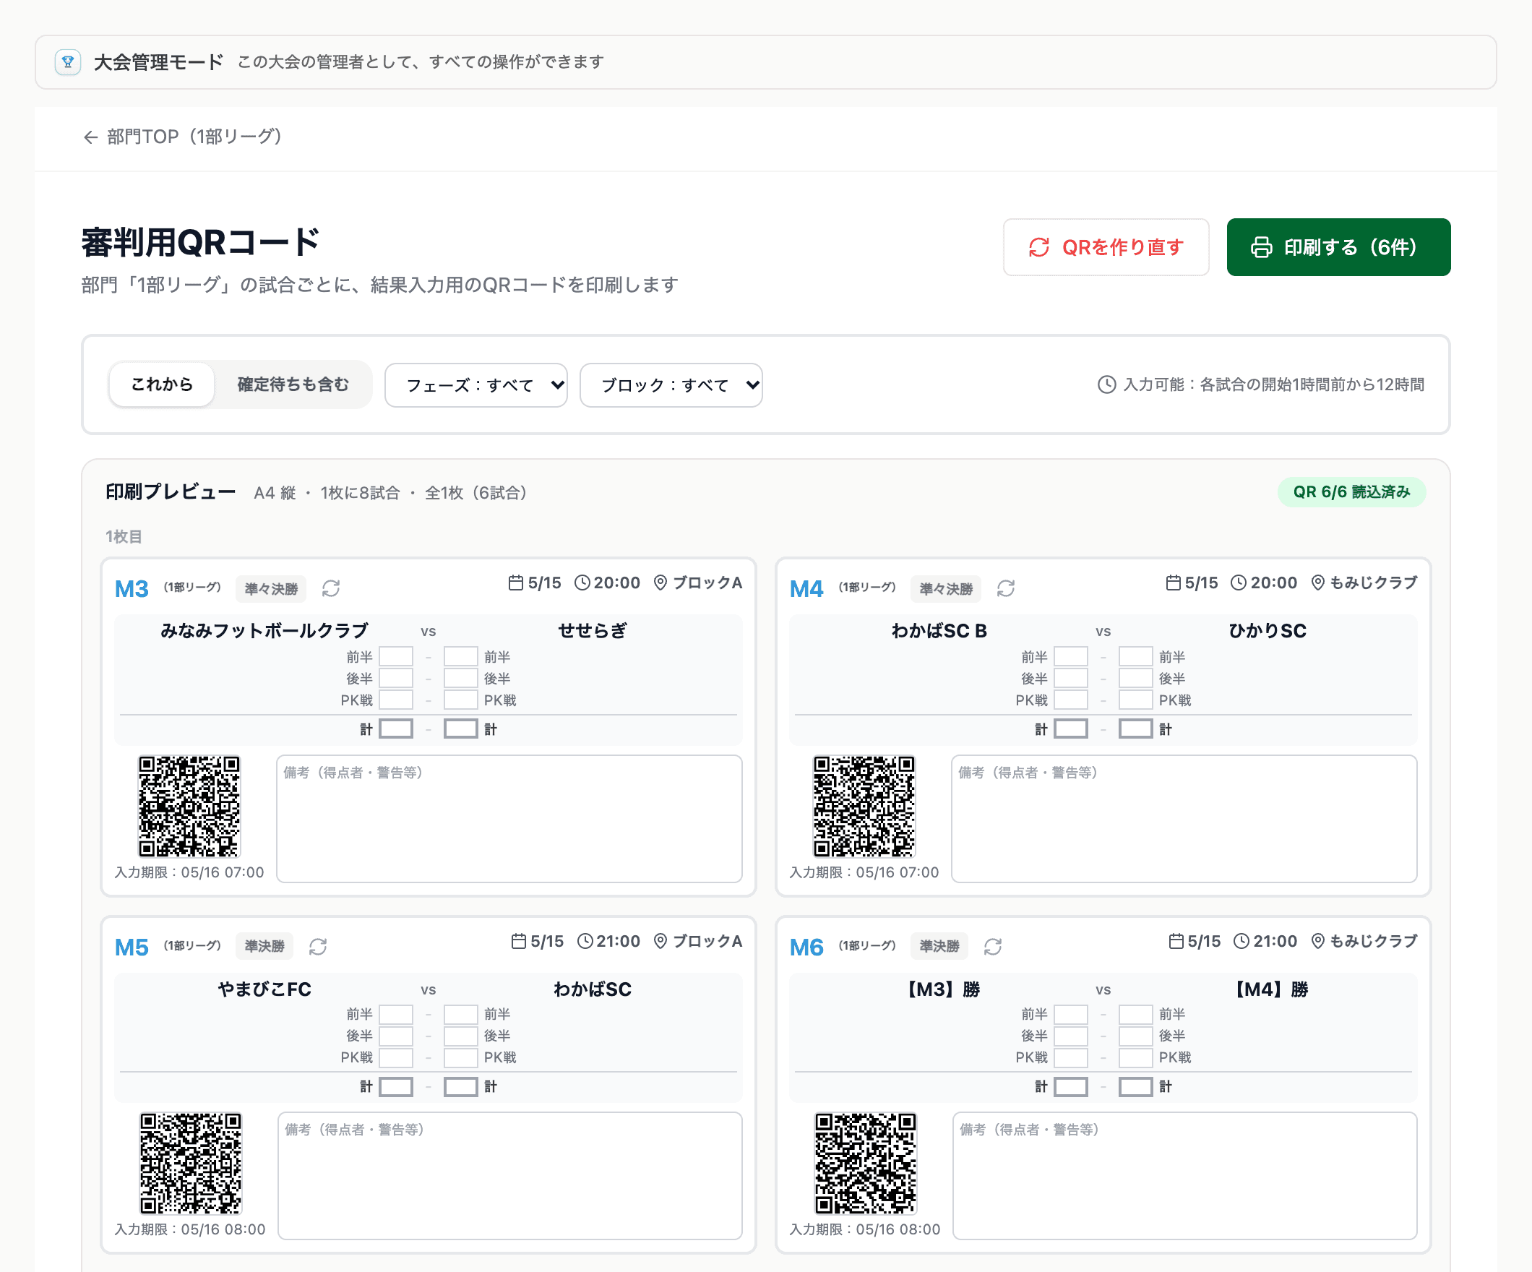Click the 印刷プレビュー heading
Image resolution: width=1532 pixels, height=1272 pixels.
(x=171, y=492)
